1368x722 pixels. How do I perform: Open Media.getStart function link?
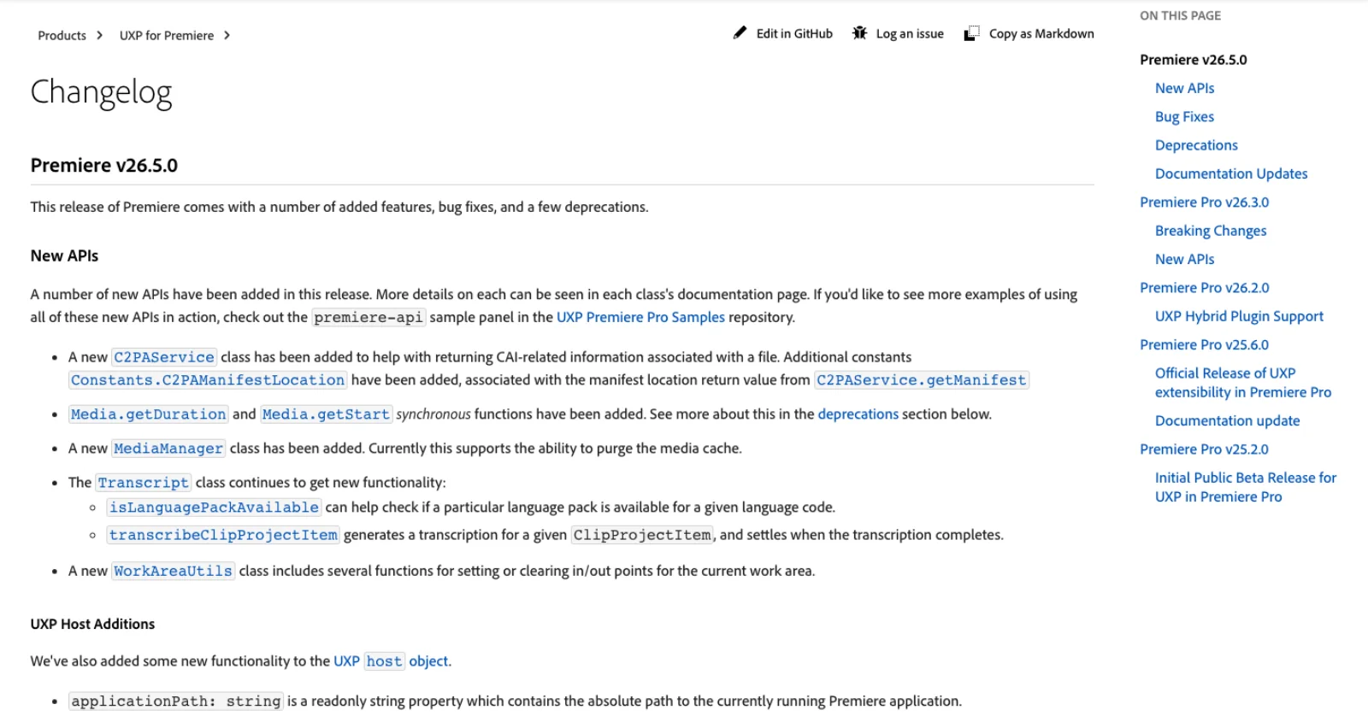(327, 414)
